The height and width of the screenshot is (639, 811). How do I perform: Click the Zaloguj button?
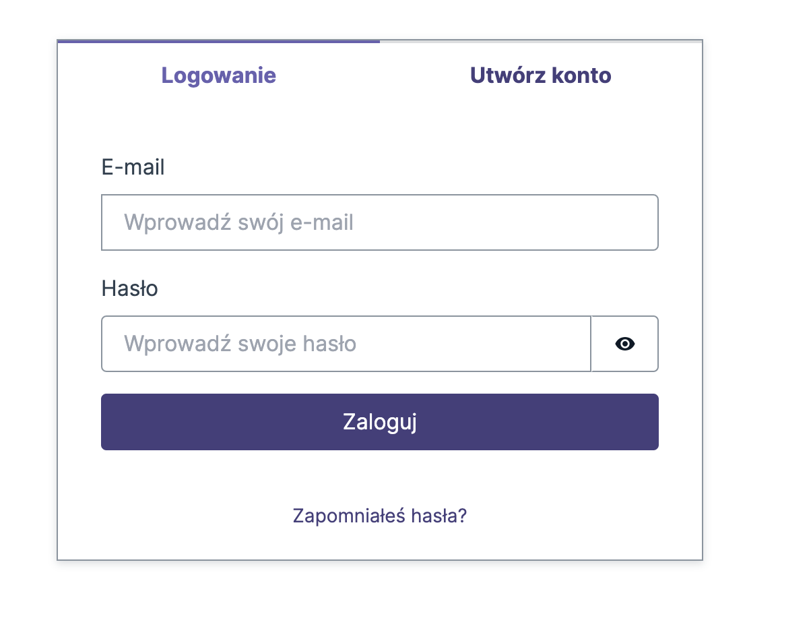(x=380, y=422)
